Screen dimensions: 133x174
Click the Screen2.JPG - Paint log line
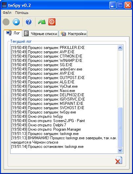[48, 121]
